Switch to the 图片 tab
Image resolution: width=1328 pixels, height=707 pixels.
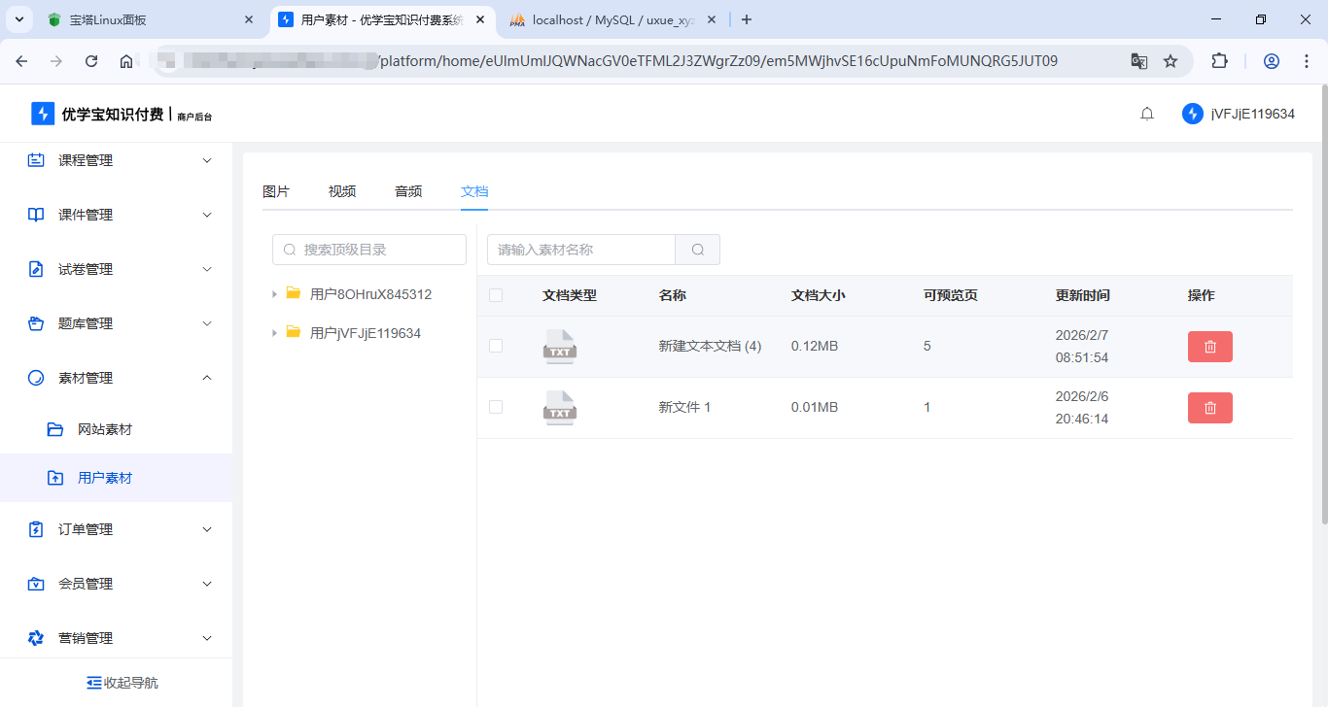[276, 190]
